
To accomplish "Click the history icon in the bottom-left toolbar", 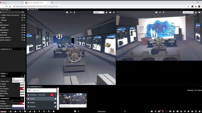I will (44, 111).
